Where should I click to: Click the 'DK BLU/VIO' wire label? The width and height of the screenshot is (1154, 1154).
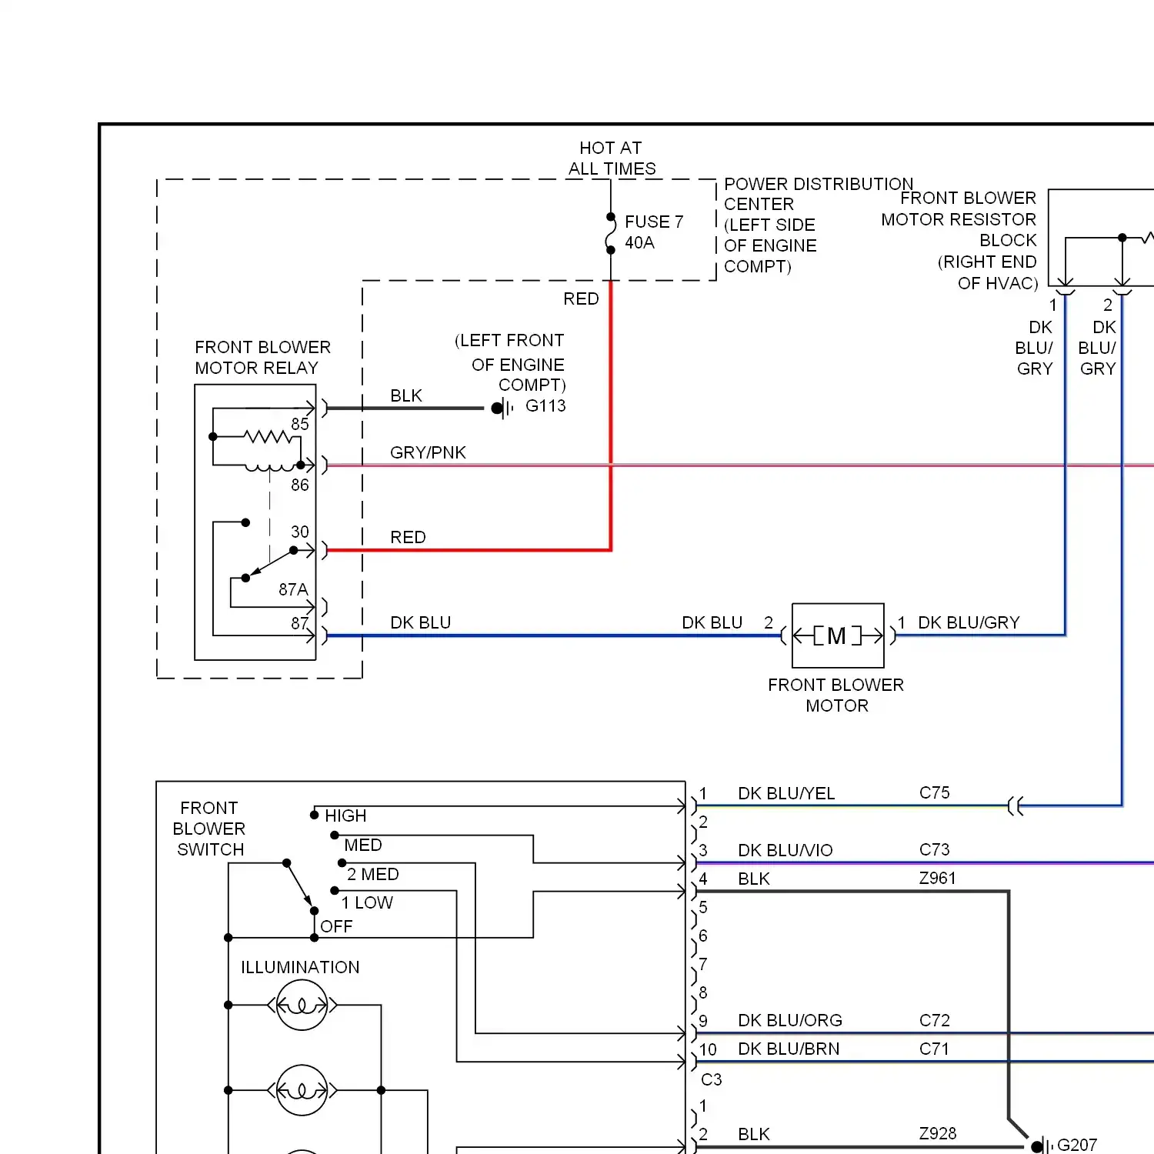[785, 850]
